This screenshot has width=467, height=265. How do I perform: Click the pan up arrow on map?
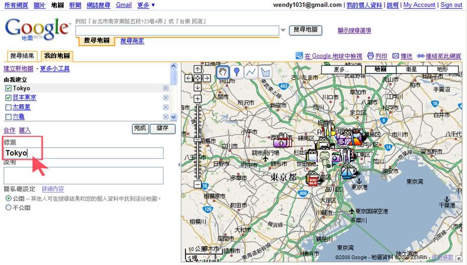point(198,69)
